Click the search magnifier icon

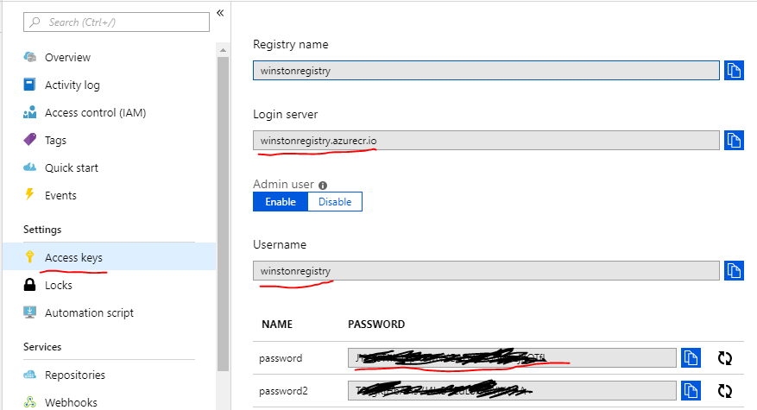tap(35, 22)
